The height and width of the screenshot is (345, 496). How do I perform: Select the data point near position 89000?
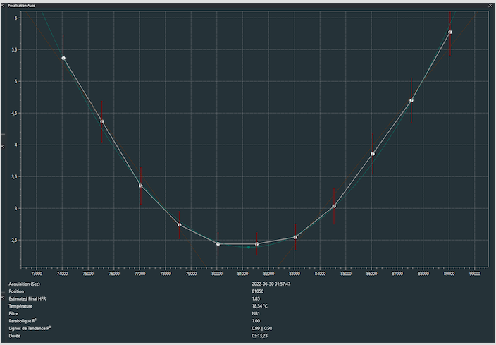pyautogui.click(x=449, y=32)
